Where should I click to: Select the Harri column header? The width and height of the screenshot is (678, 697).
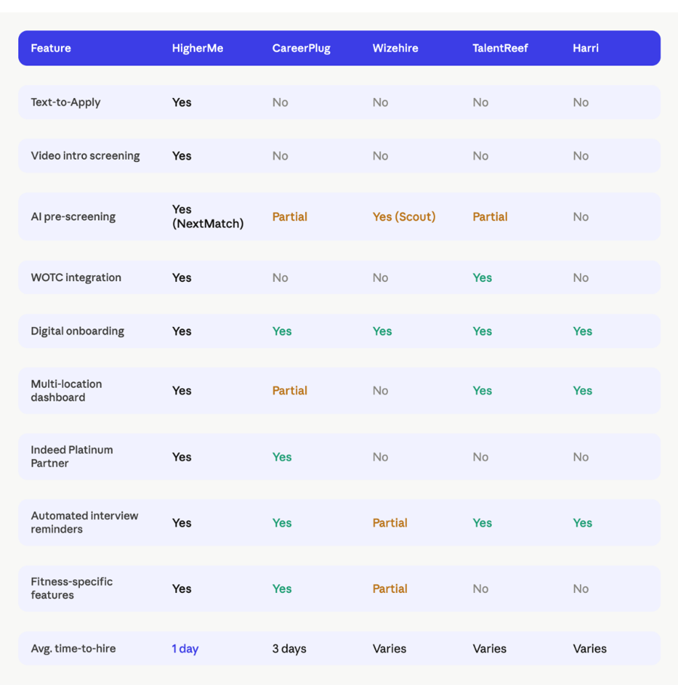coord(585,48)
